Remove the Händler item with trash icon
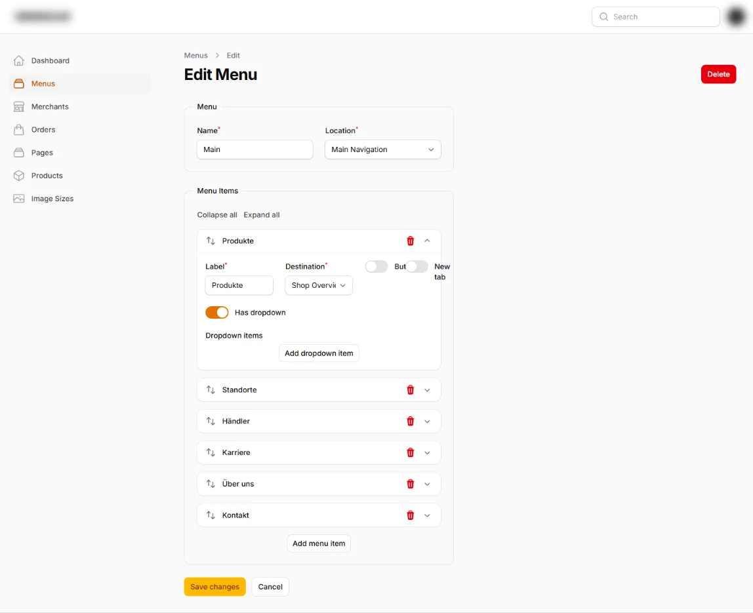This screenshot has height=613, width=753. point(410,421)
